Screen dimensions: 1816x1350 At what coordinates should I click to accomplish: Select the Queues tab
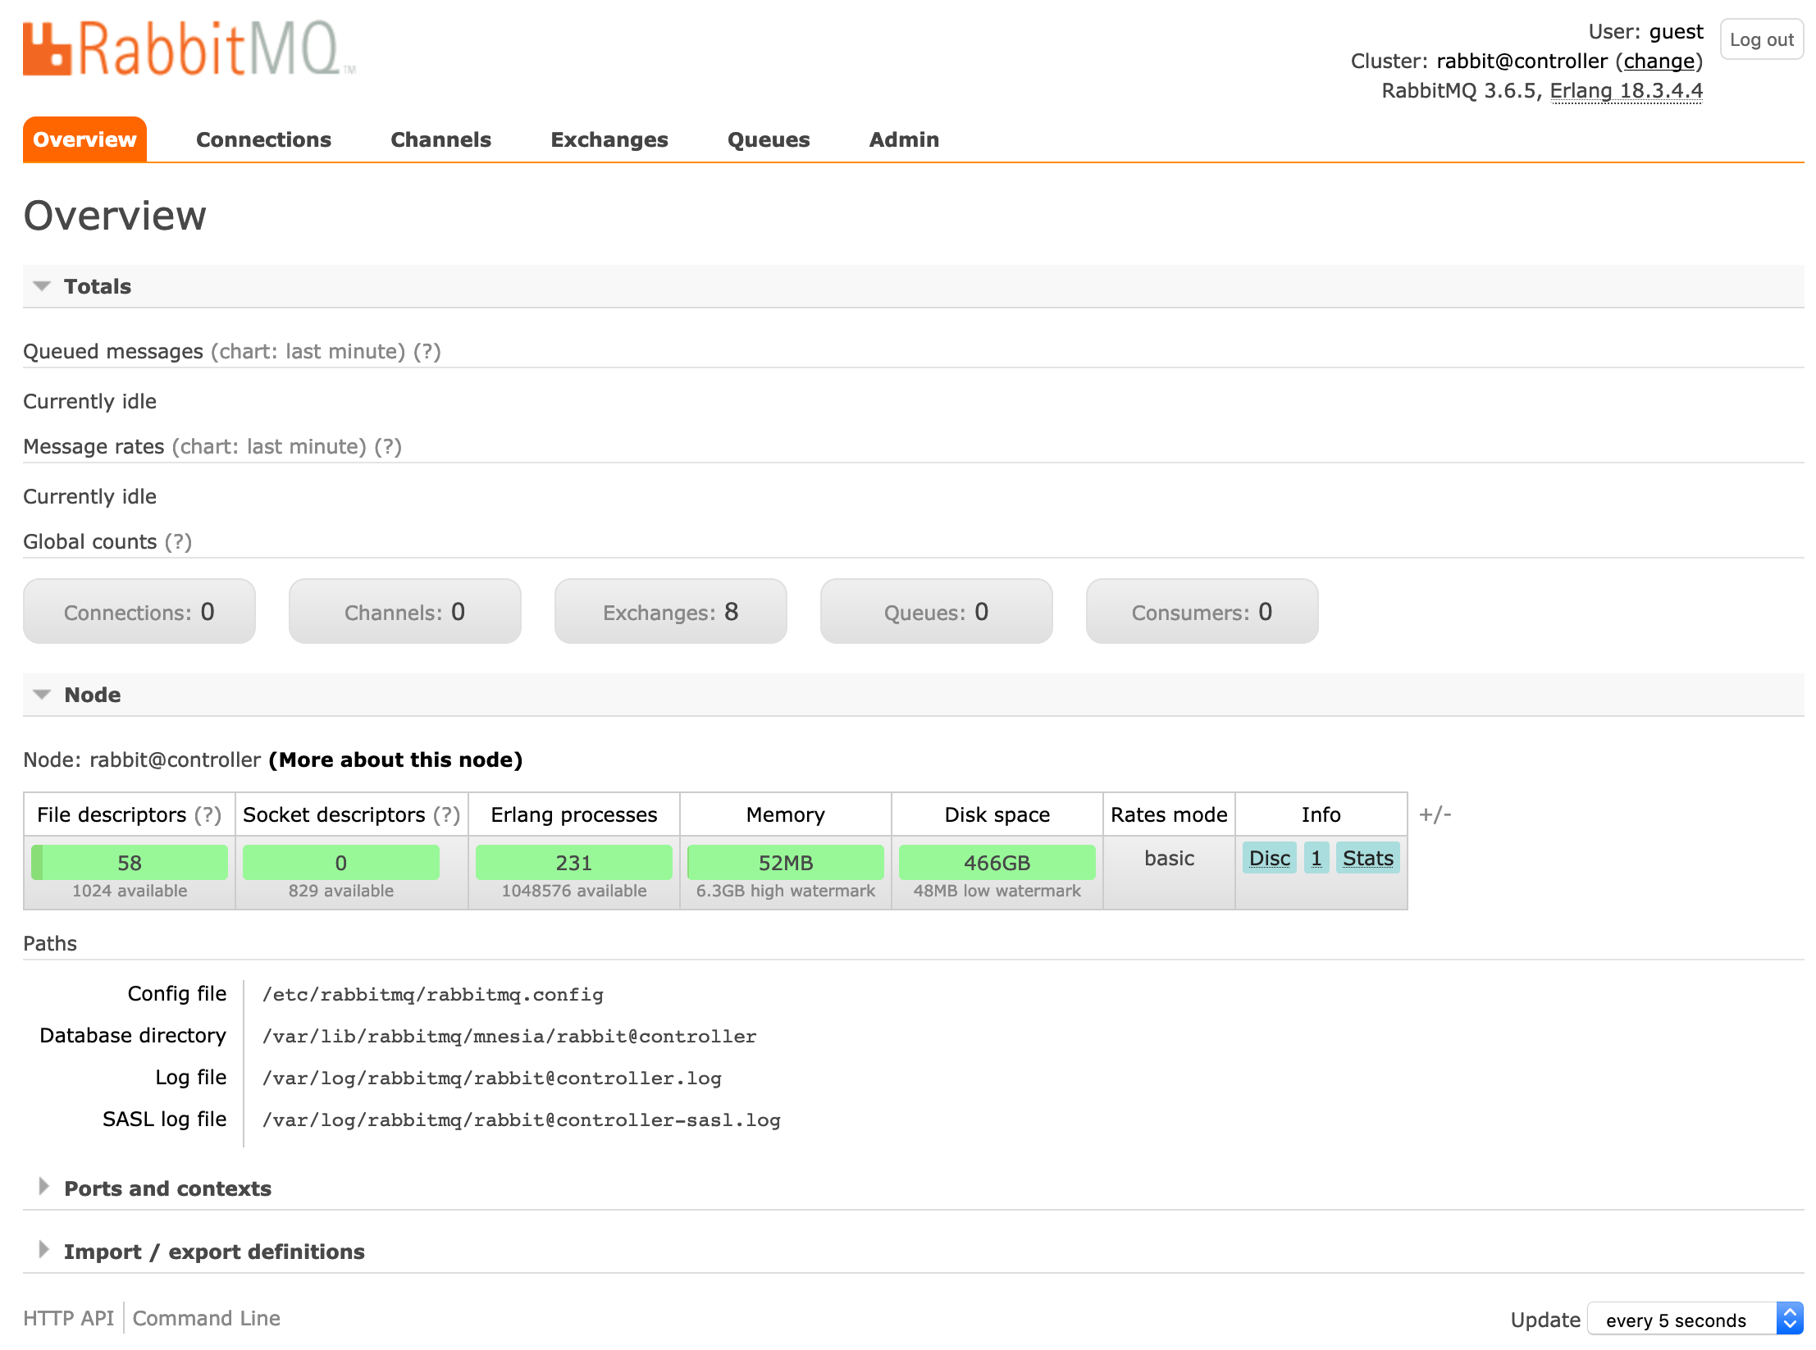point(767,138)
